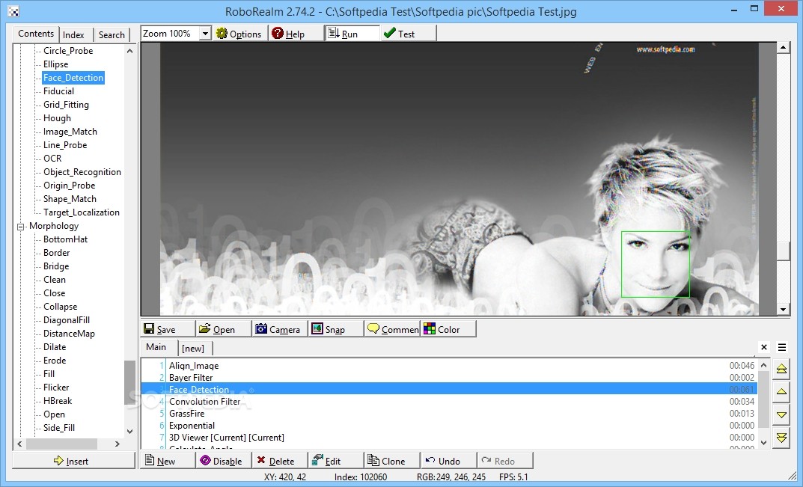Undo the last action
803x487 pixels.
tap(448, 461)
